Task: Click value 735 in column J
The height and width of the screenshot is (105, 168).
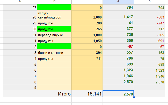Action: pos(118,35)
